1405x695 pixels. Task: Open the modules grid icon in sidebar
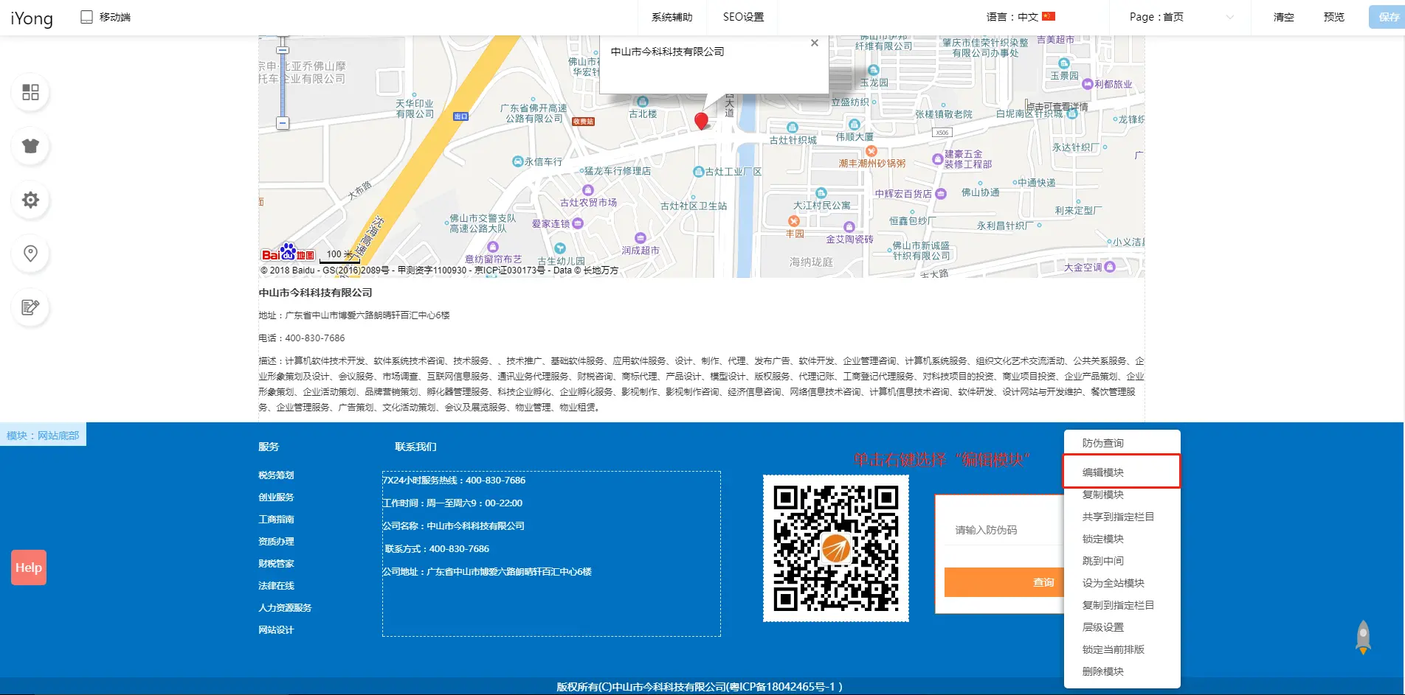30,92
